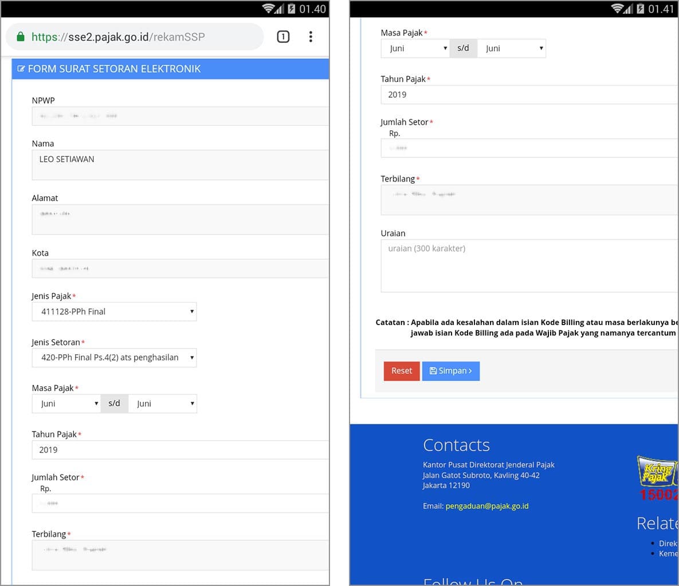The height and width of the screenshot is (586, 679).
Task: Click the Kantor Pusat Direktorat Jenderal Pajak text
Action: click(488, 465)
